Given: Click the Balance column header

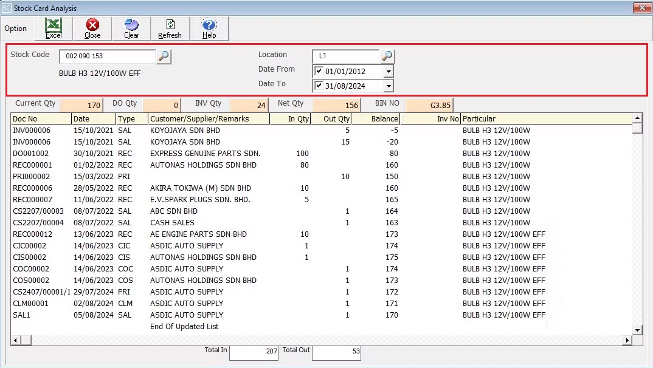Looking at the screenshot, I should click(376, 119).
